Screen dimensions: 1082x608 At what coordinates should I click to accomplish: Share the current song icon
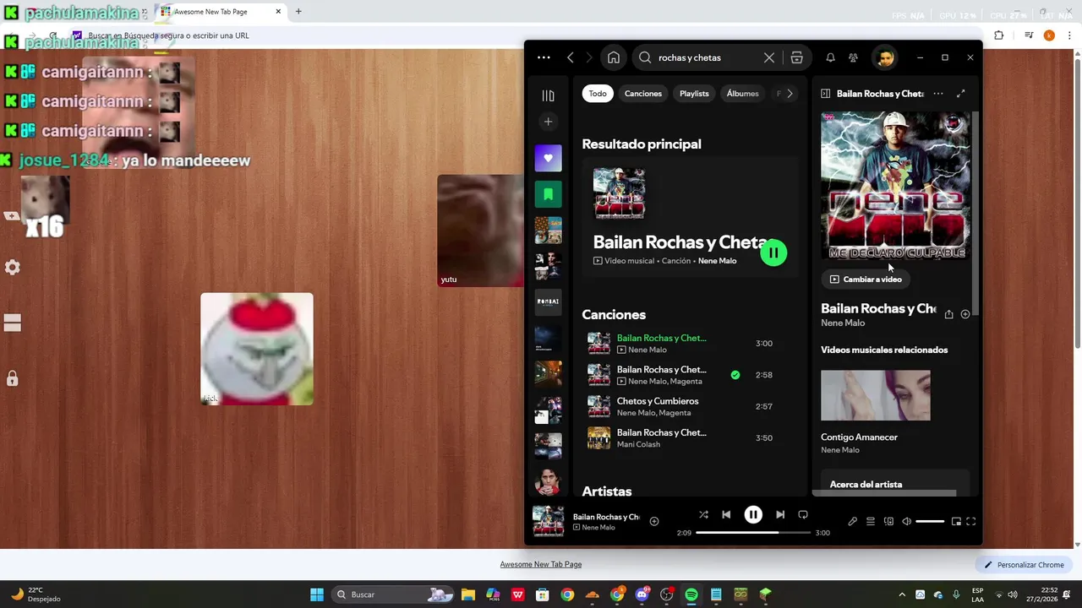tap(948, 314)
